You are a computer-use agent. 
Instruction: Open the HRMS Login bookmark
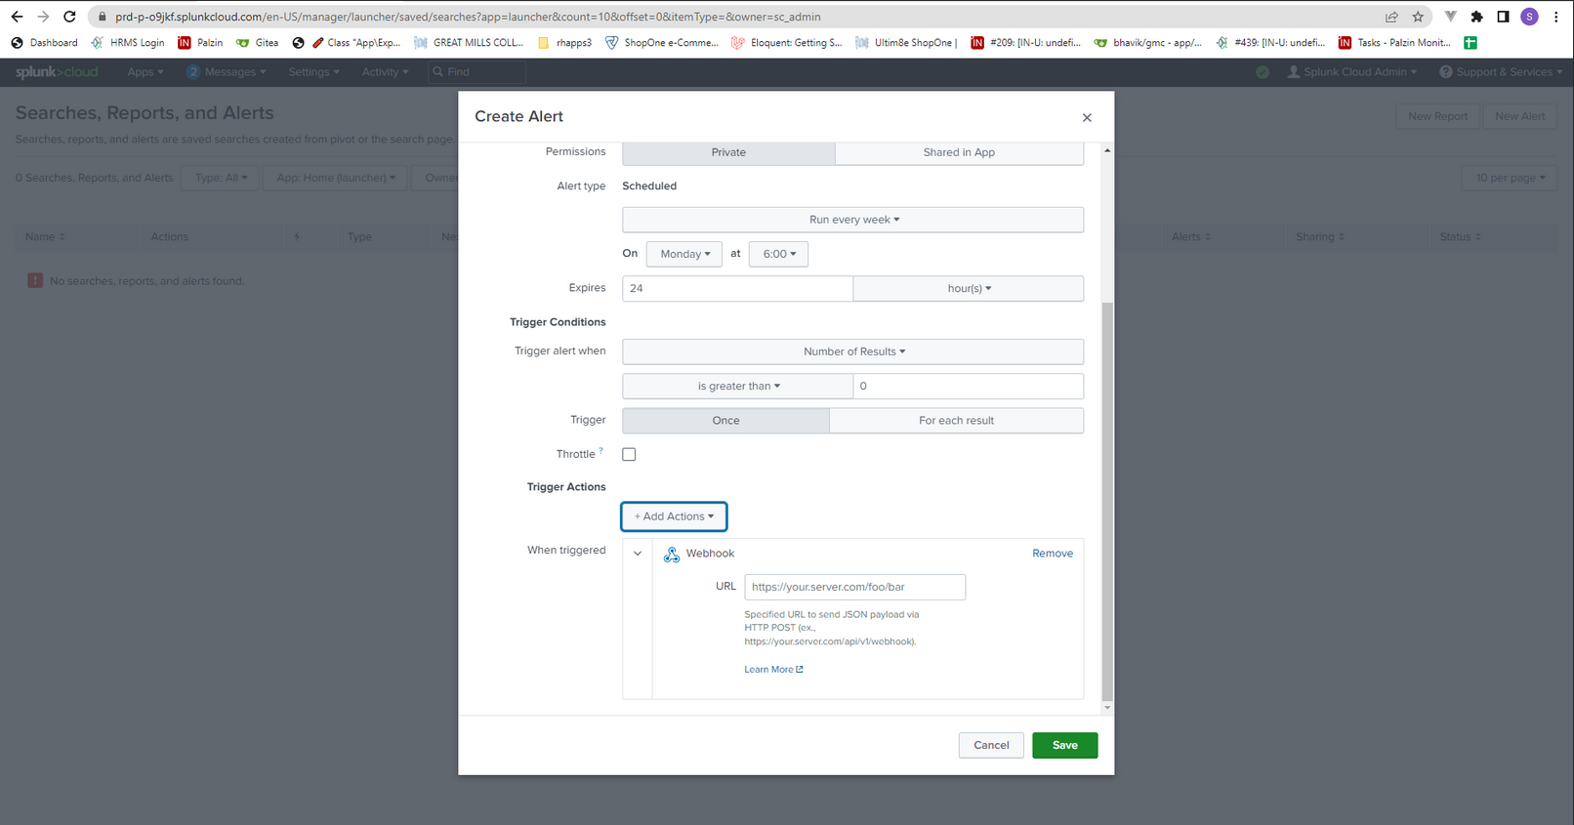128,43
